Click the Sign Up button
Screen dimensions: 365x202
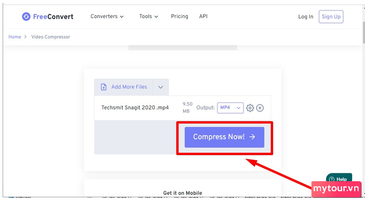coord(331,17)
